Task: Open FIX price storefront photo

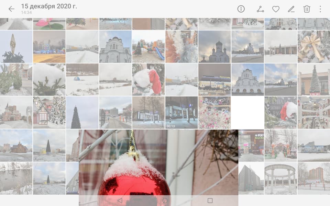Action: pos(251,146)
